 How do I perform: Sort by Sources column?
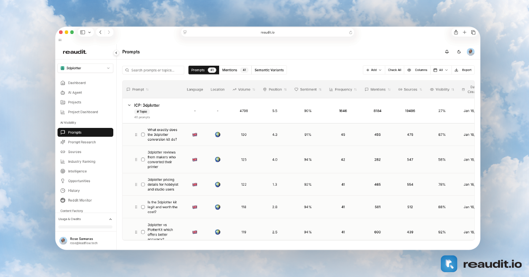[410, 90]
